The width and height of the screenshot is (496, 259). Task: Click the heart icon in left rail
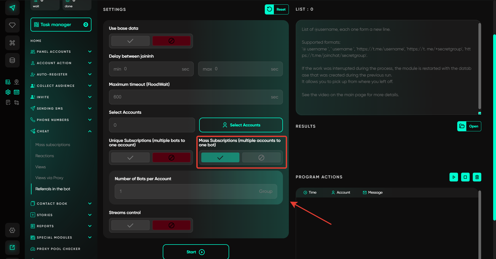coord(12,25)
